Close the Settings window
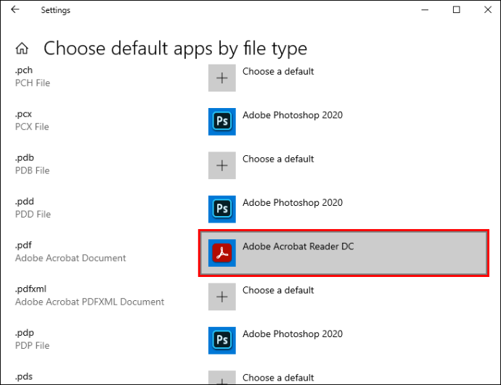 pos(488,10)
